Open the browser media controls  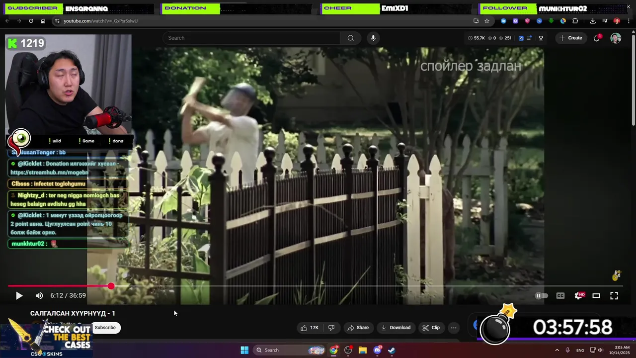[x=605, y=21]
